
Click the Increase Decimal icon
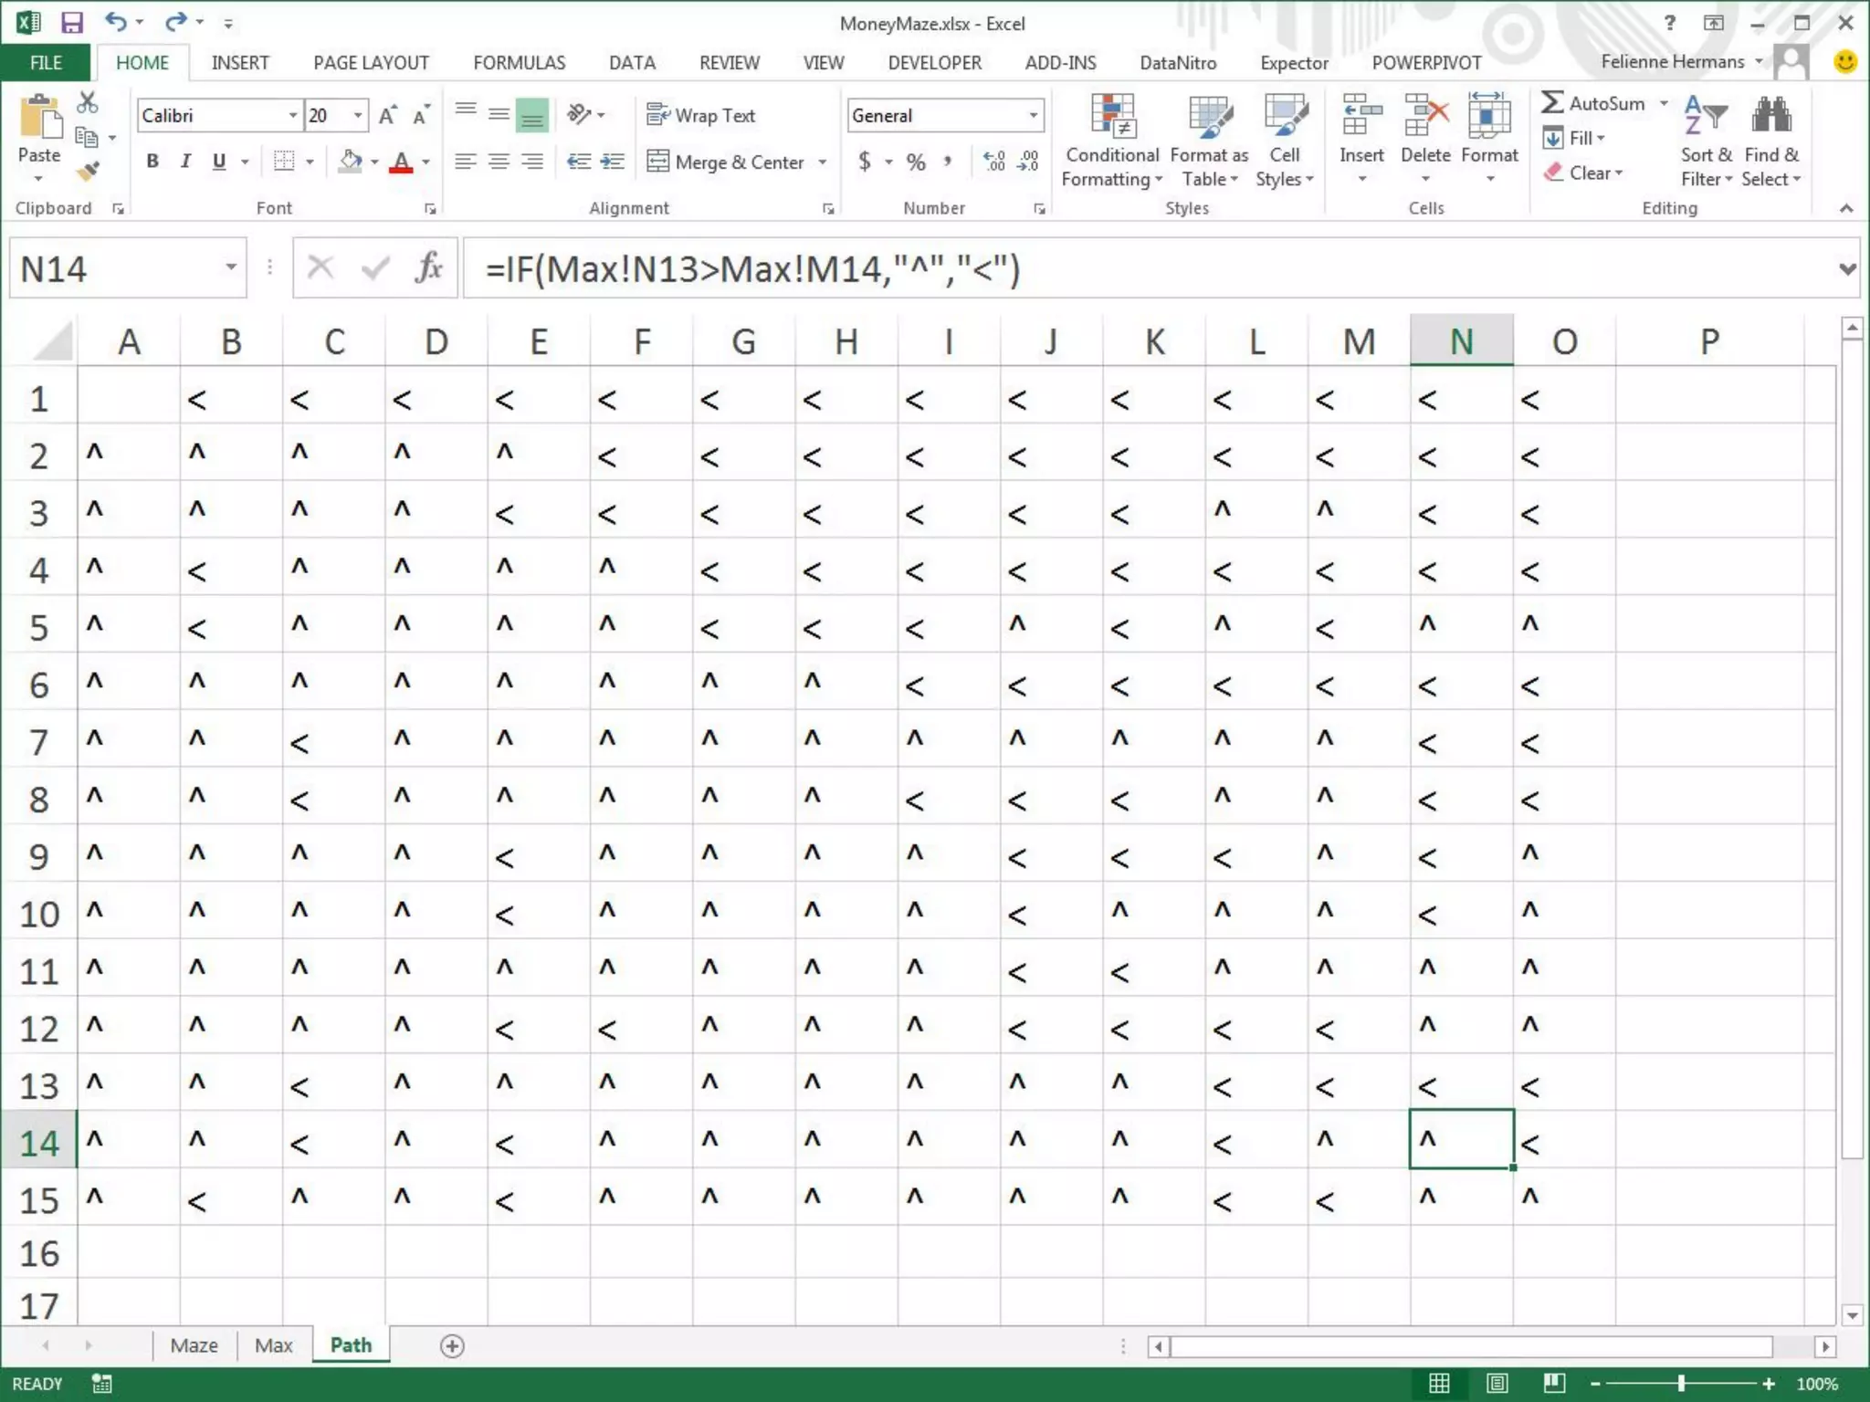click(994, 162)
